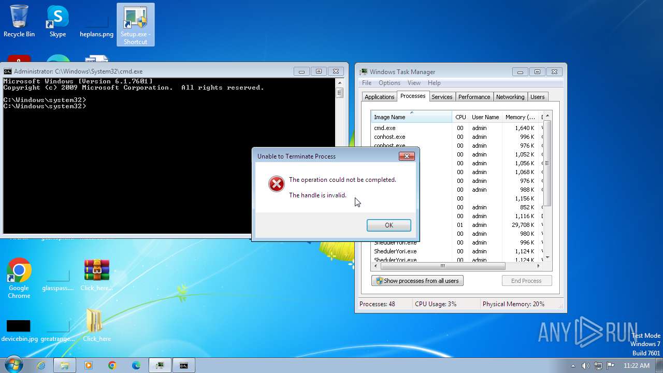
Task: Open Chrome from the taskbar
Action: [112, 365]
